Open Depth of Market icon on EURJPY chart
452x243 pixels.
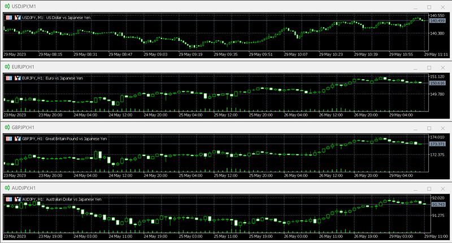(x=9, y=78)
